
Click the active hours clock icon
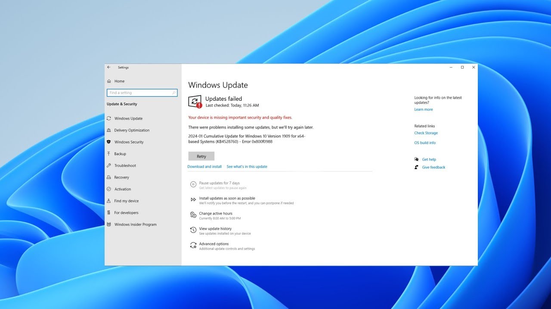pos(193,215)
